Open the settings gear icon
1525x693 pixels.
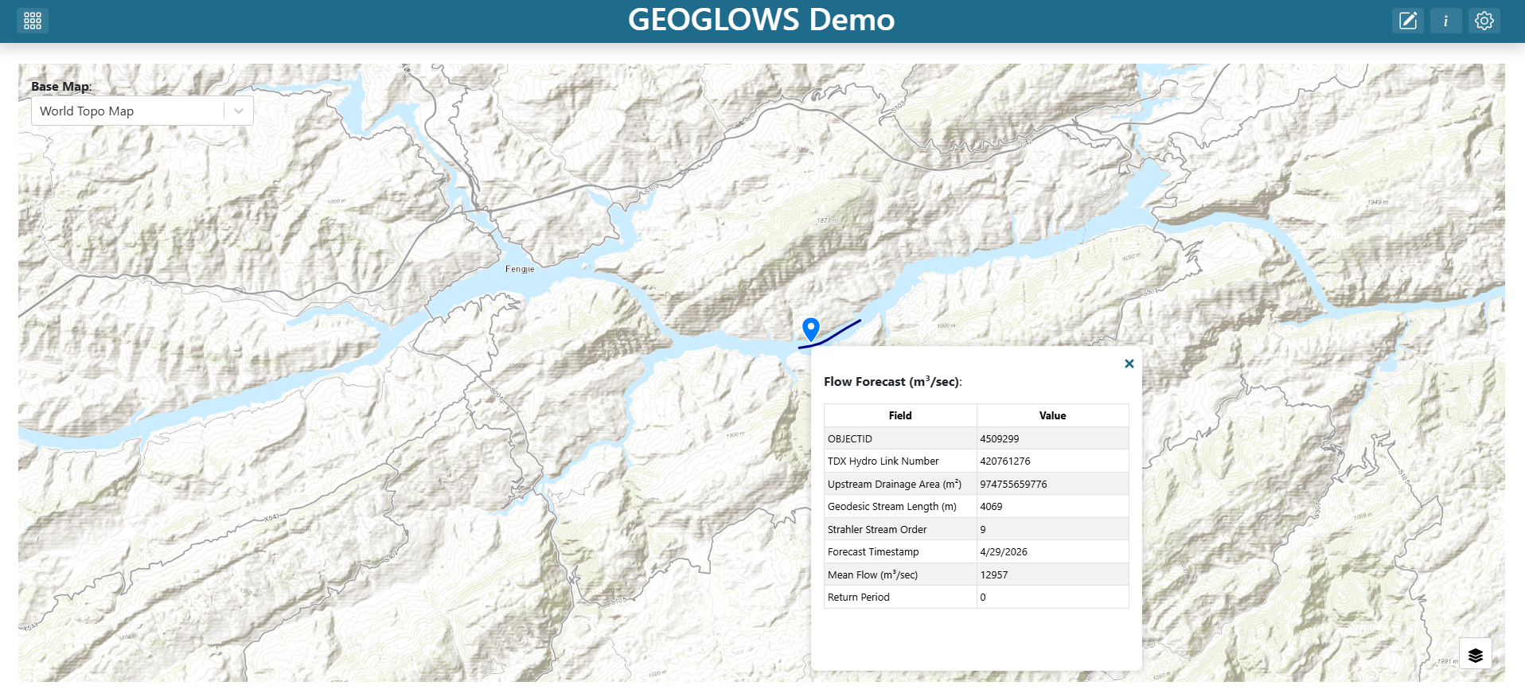click(x=1484, y=21)
